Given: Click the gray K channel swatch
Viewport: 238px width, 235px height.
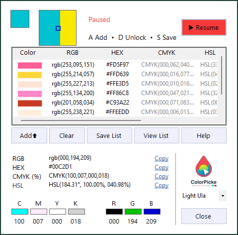Looking at the screenshot, I should (x=77, y=212).
